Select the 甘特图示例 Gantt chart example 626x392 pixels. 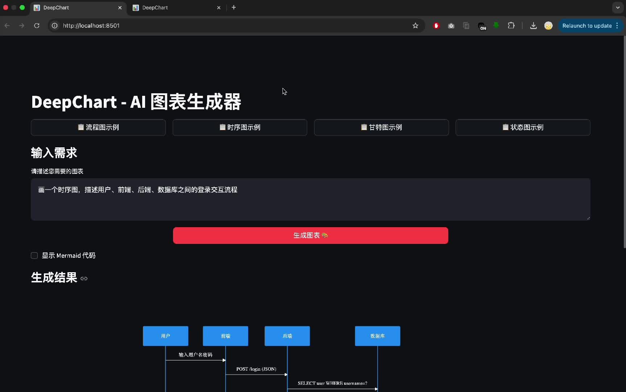(381, 127)
